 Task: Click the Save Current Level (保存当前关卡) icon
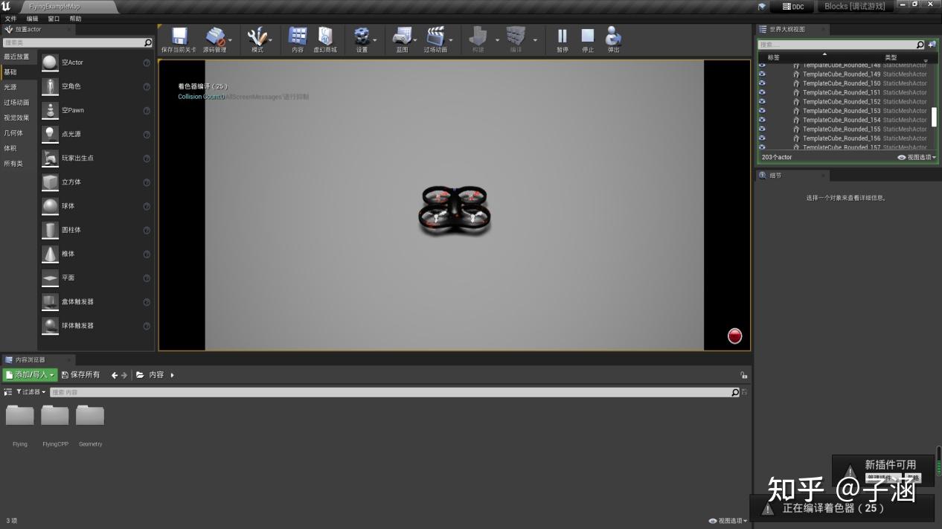tap(179, 36)
